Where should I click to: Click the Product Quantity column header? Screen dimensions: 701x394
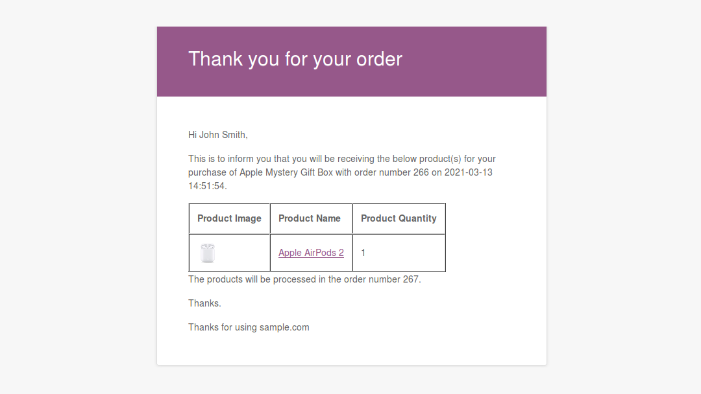399,218
